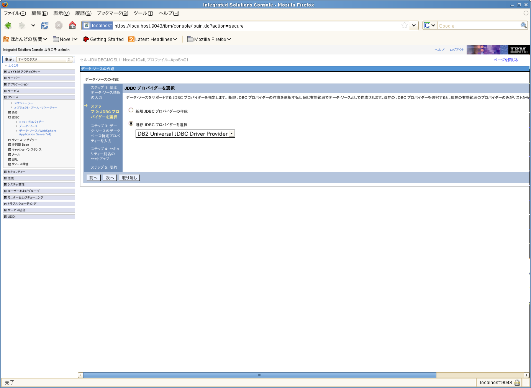Click the 前へ button

pyautogui.click(x=93, y=178)
